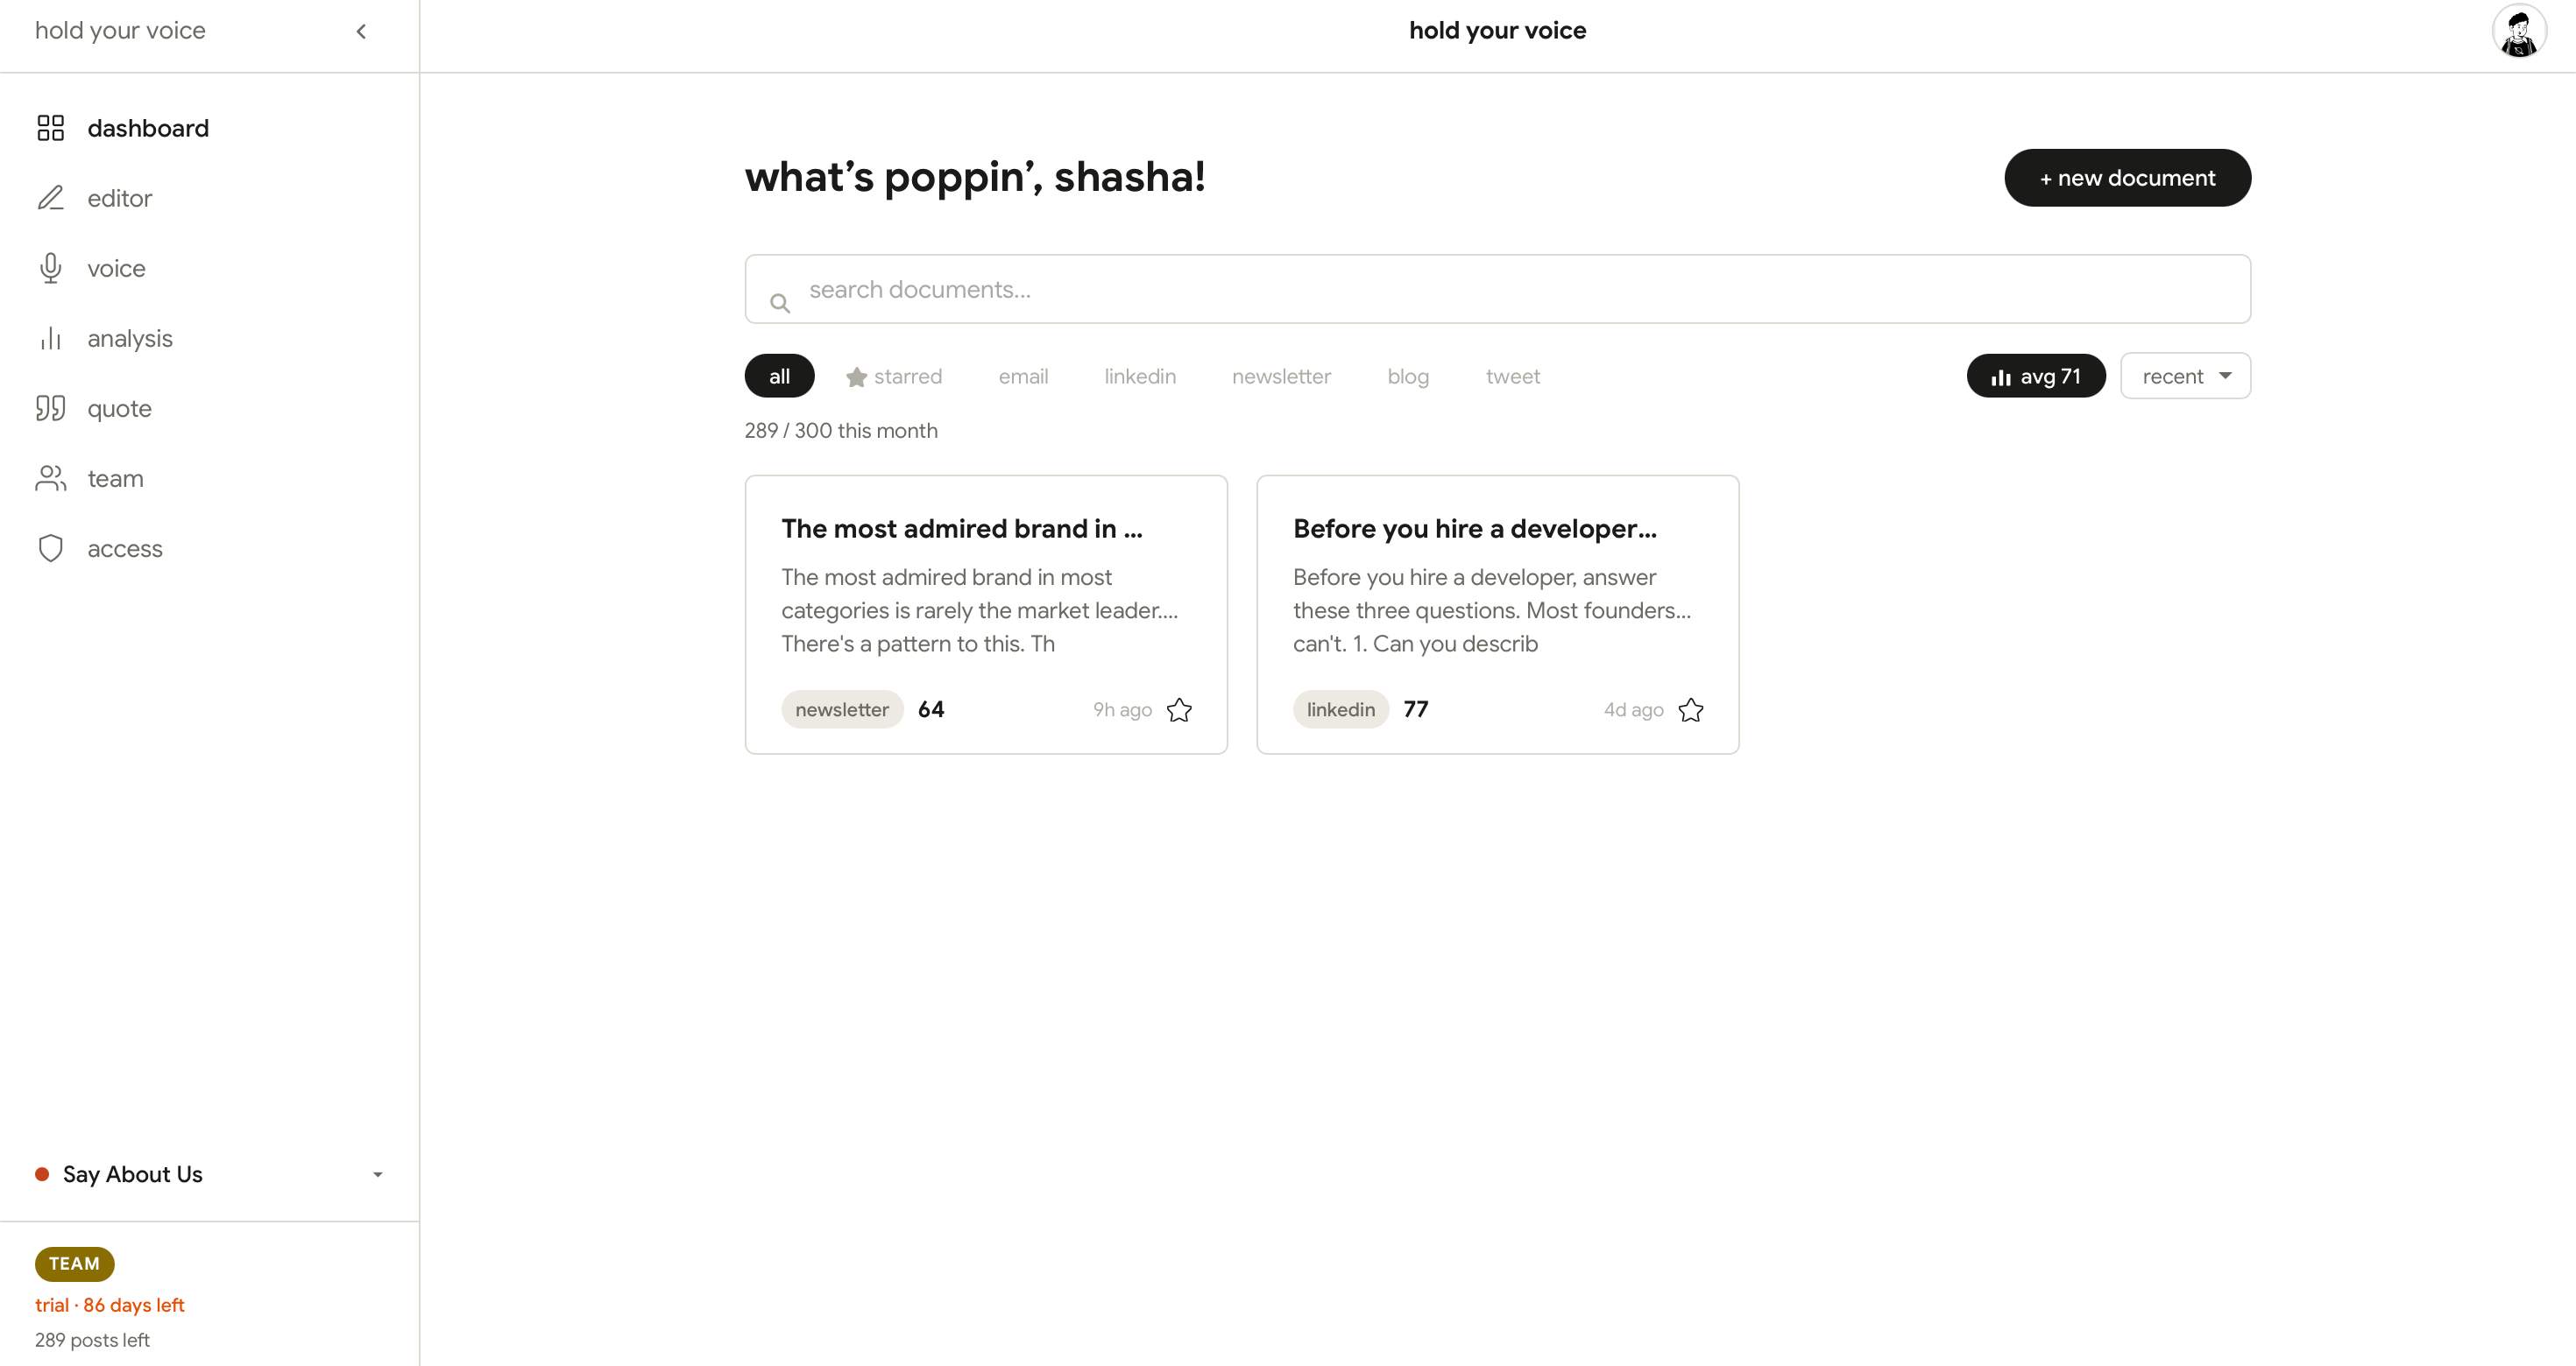Click the access shield icon
Viewport: 2576px width, 1366px height.
click(50, 549)
